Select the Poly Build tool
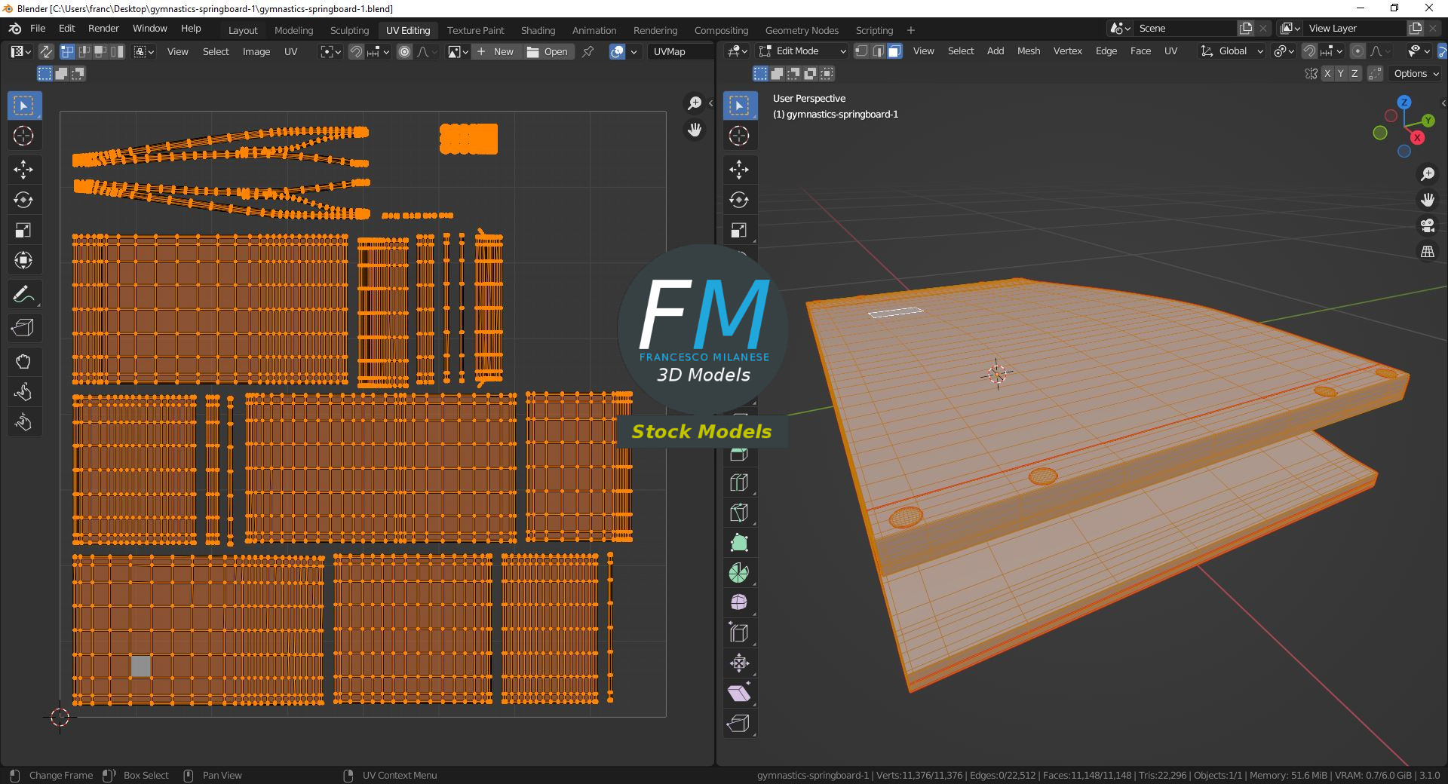The width and height of the screenshot is (1448, 784). click(740, 543)
